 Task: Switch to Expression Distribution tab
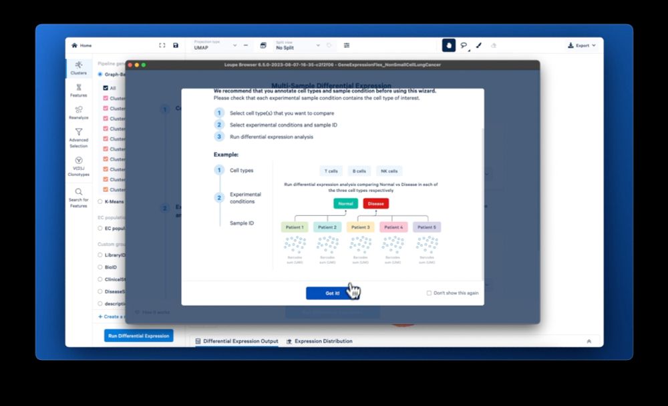tap(319, 341)
